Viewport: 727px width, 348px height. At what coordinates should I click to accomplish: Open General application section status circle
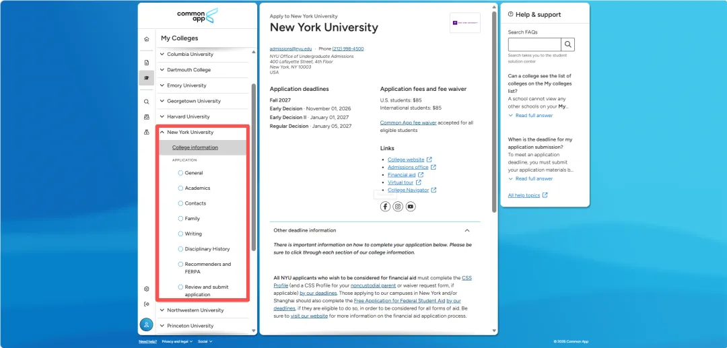pyautogui.click(x=181, y=173)
